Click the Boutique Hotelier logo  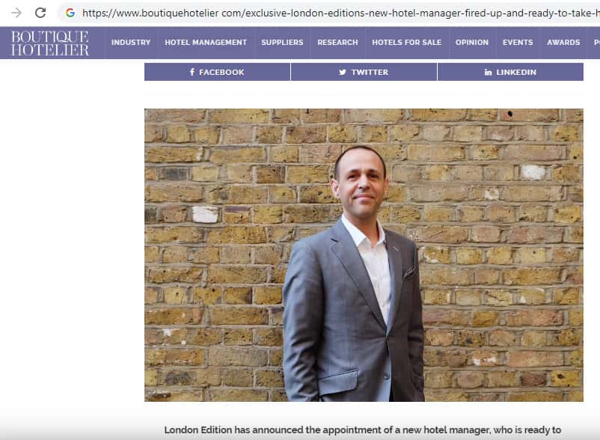tap(50, 43)
